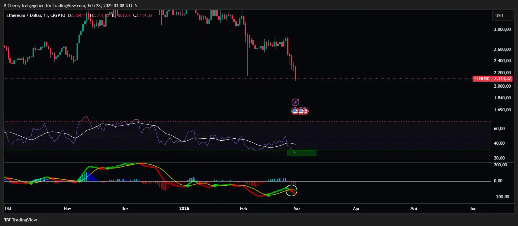The width and height of the screenshot is (518, 226).
Task: Click the Nov label on time axis
Action: [x=67, y=209]
